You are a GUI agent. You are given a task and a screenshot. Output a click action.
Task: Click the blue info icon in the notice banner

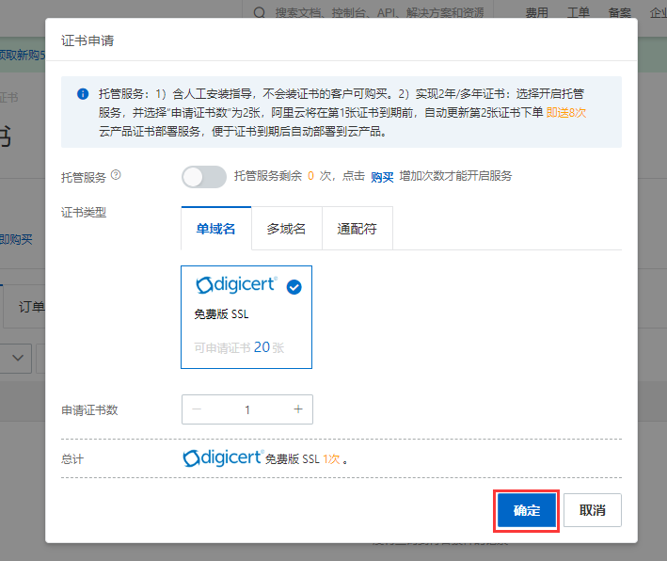click(83, 94)
